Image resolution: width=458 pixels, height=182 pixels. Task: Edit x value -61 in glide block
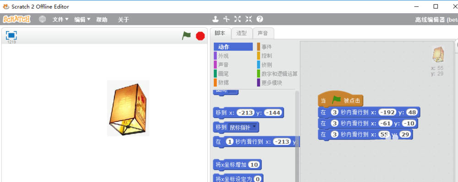point(386,124)
